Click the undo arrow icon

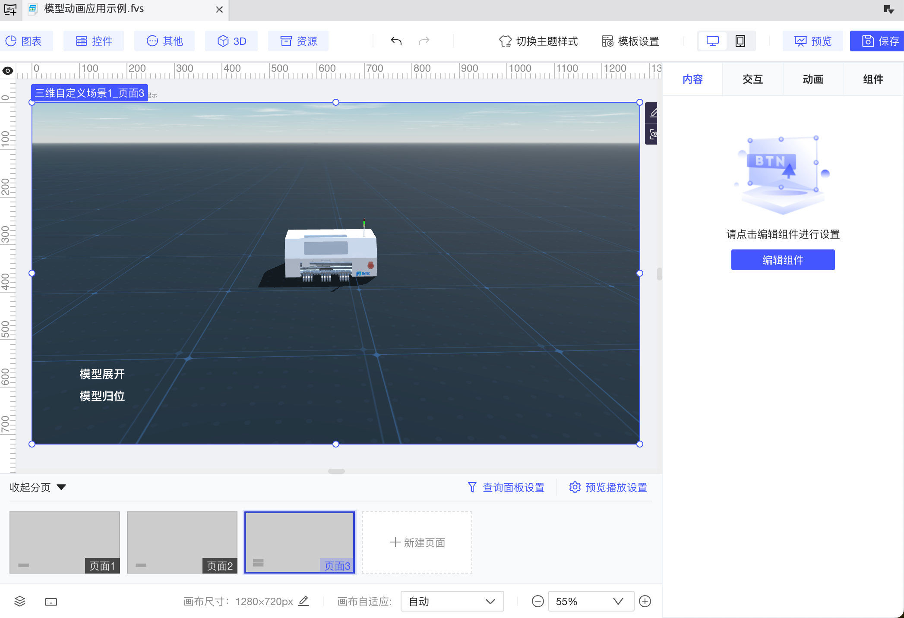396,41
